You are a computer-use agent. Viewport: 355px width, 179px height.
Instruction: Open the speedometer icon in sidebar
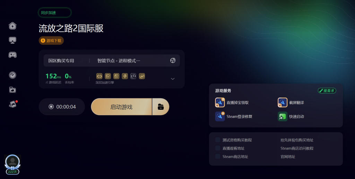click(x=12, y=75)
